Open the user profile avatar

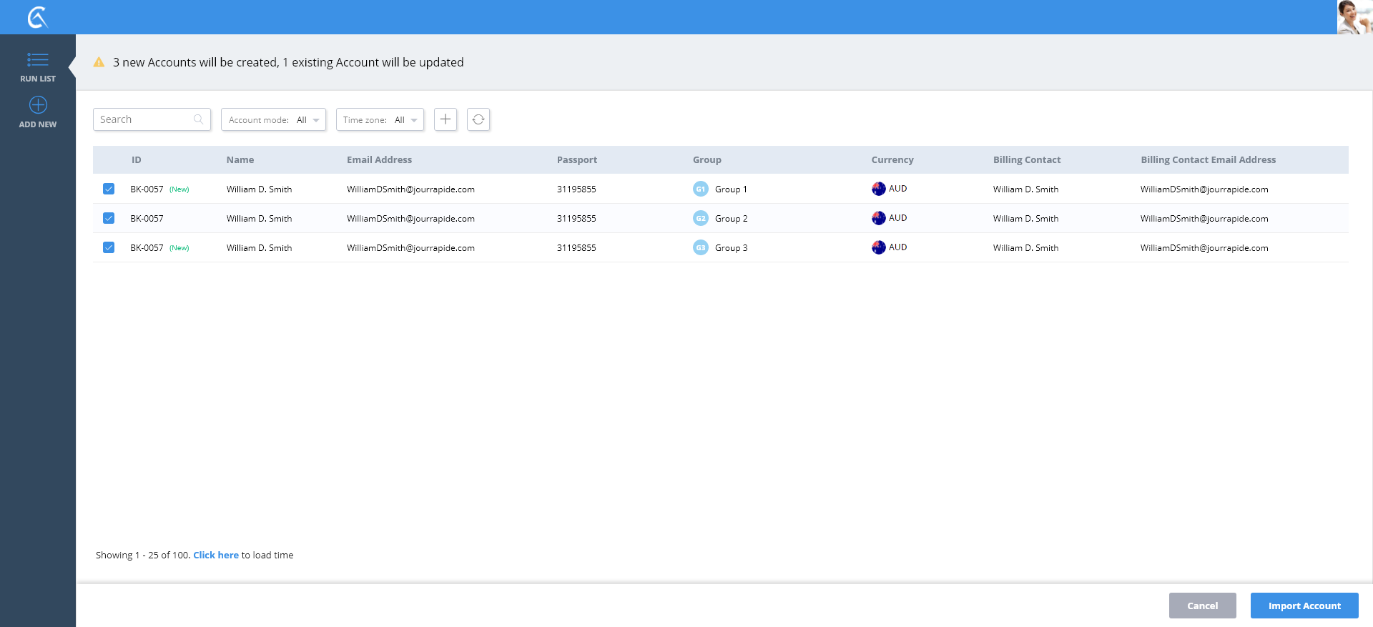(x=1354, y=17)
